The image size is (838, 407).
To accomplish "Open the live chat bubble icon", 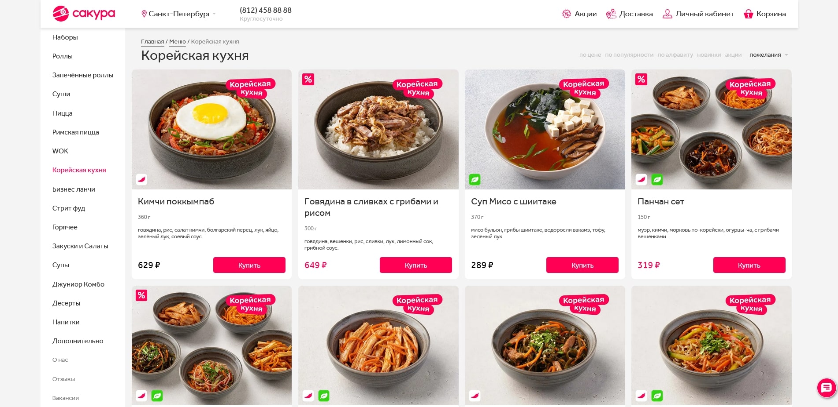I will [x=827, y=388].
